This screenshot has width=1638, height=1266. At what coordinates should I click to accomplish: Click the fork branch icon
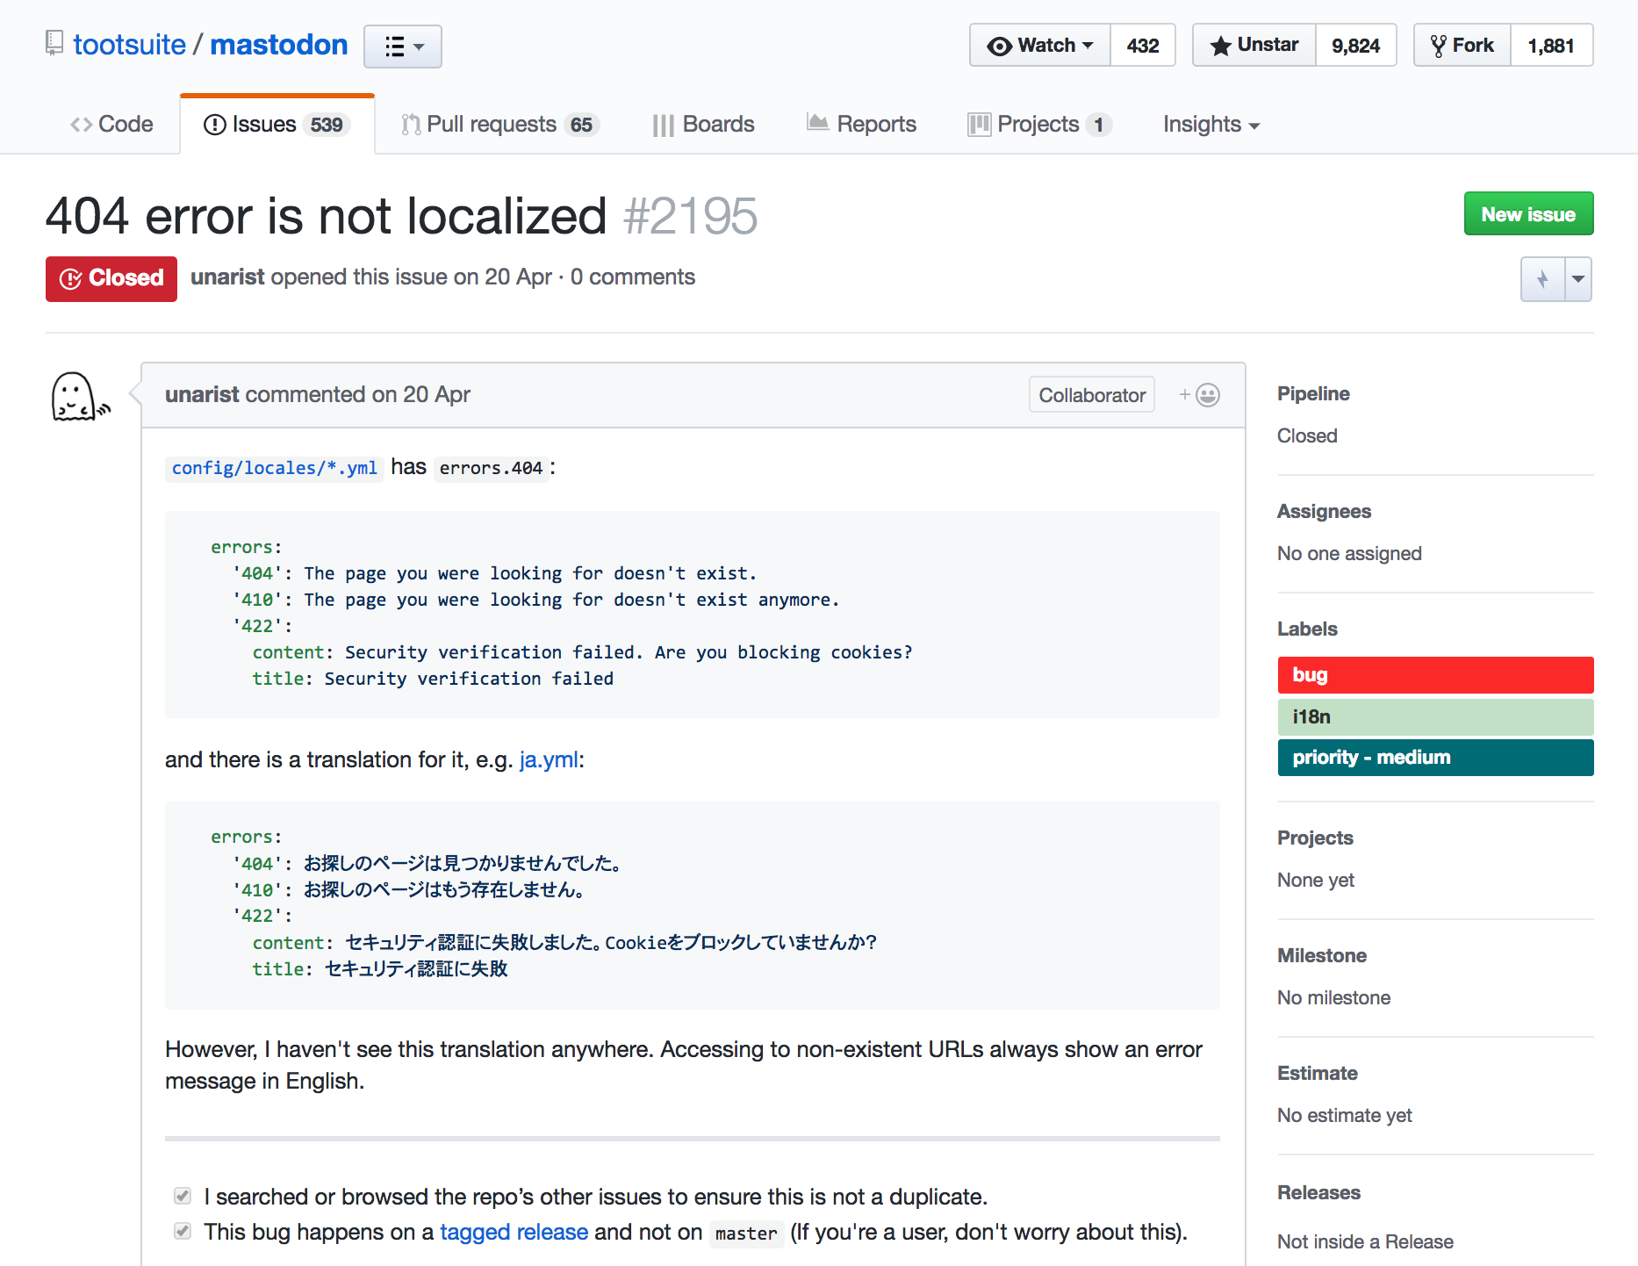point(1438,46)
